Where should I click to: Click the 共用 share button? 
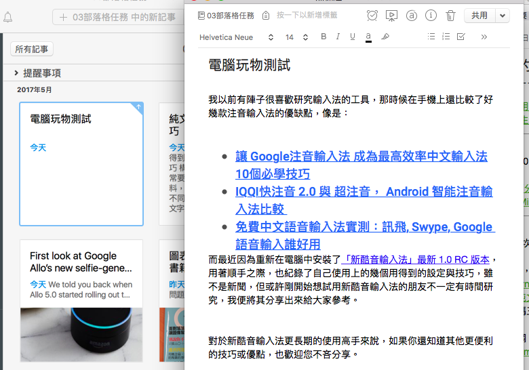tap(479, 16)
